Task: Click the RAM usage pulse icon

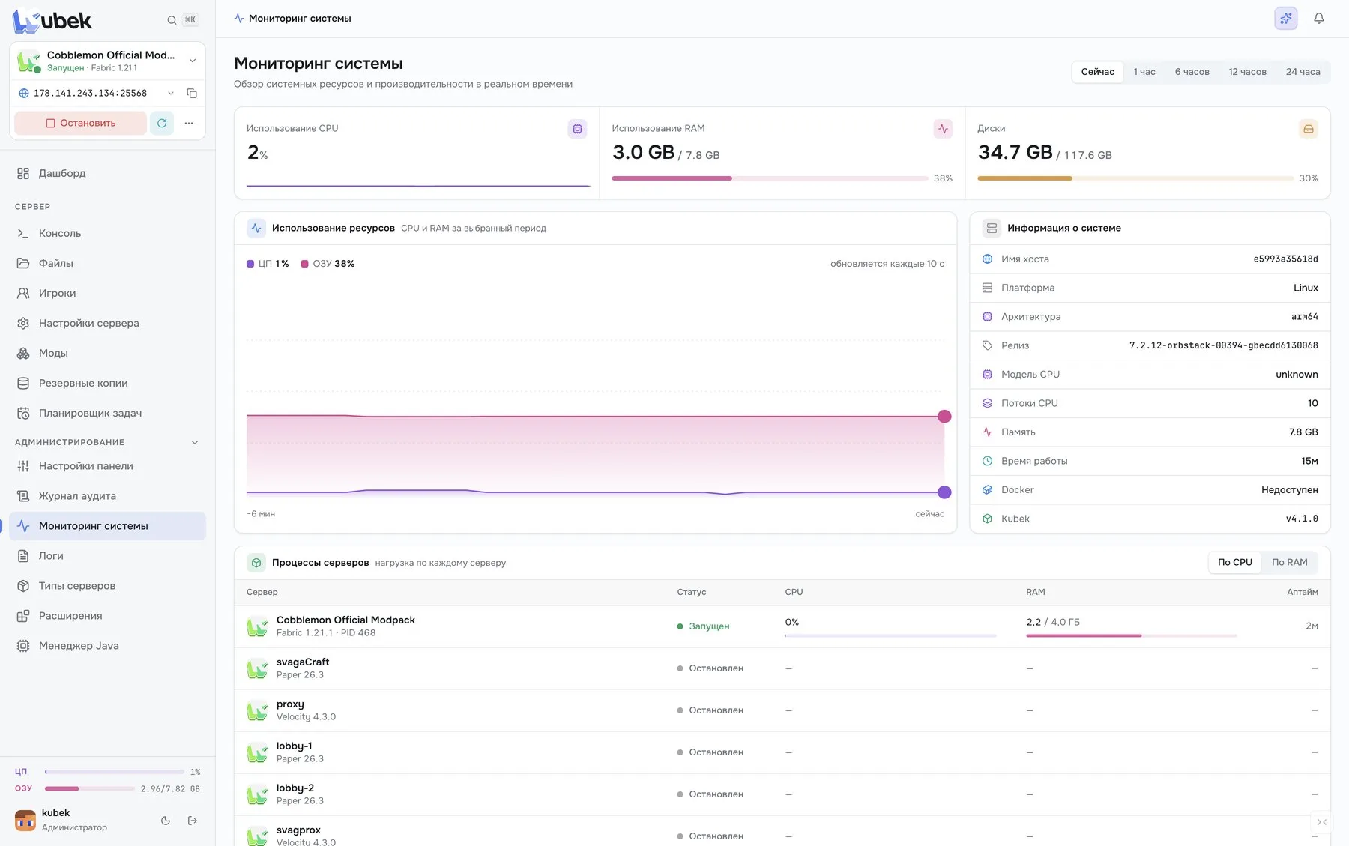Action: pyautogui.click(x=943, y=129)
